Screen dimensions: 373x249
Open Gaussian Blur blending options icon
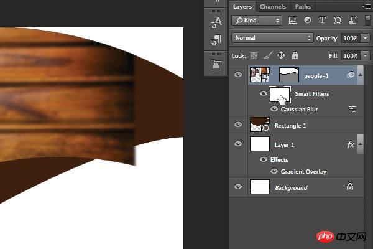tap(352, 109)
